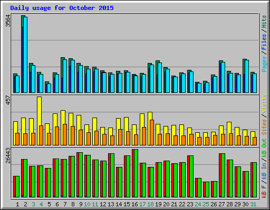Select green weekend day label 11

click(95, 204)
